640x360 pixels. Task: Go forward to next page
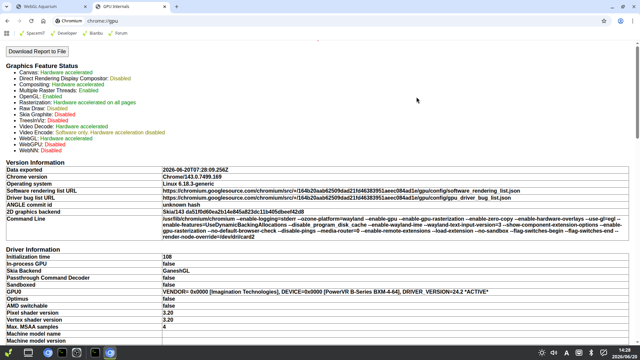click(x=19, y=21)
